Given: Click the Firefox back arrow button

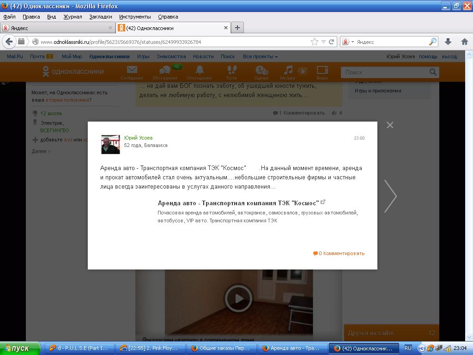Looking at the screenshot, I should pos(9,42).
